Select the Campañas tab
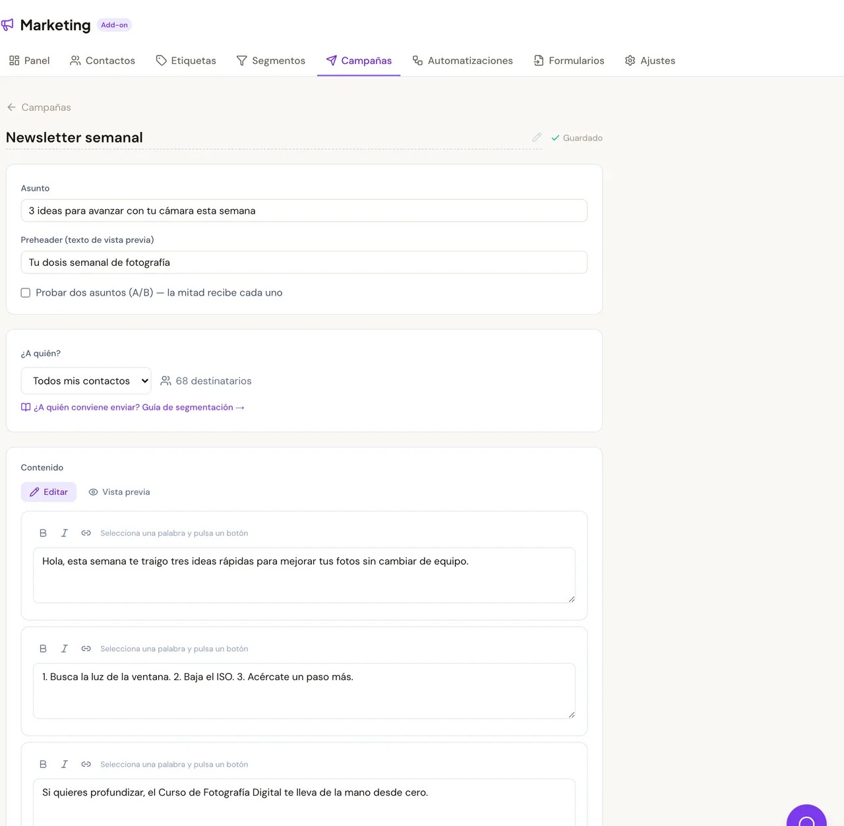Viewport: 844px width, 826px height. [x=359, y=61]
